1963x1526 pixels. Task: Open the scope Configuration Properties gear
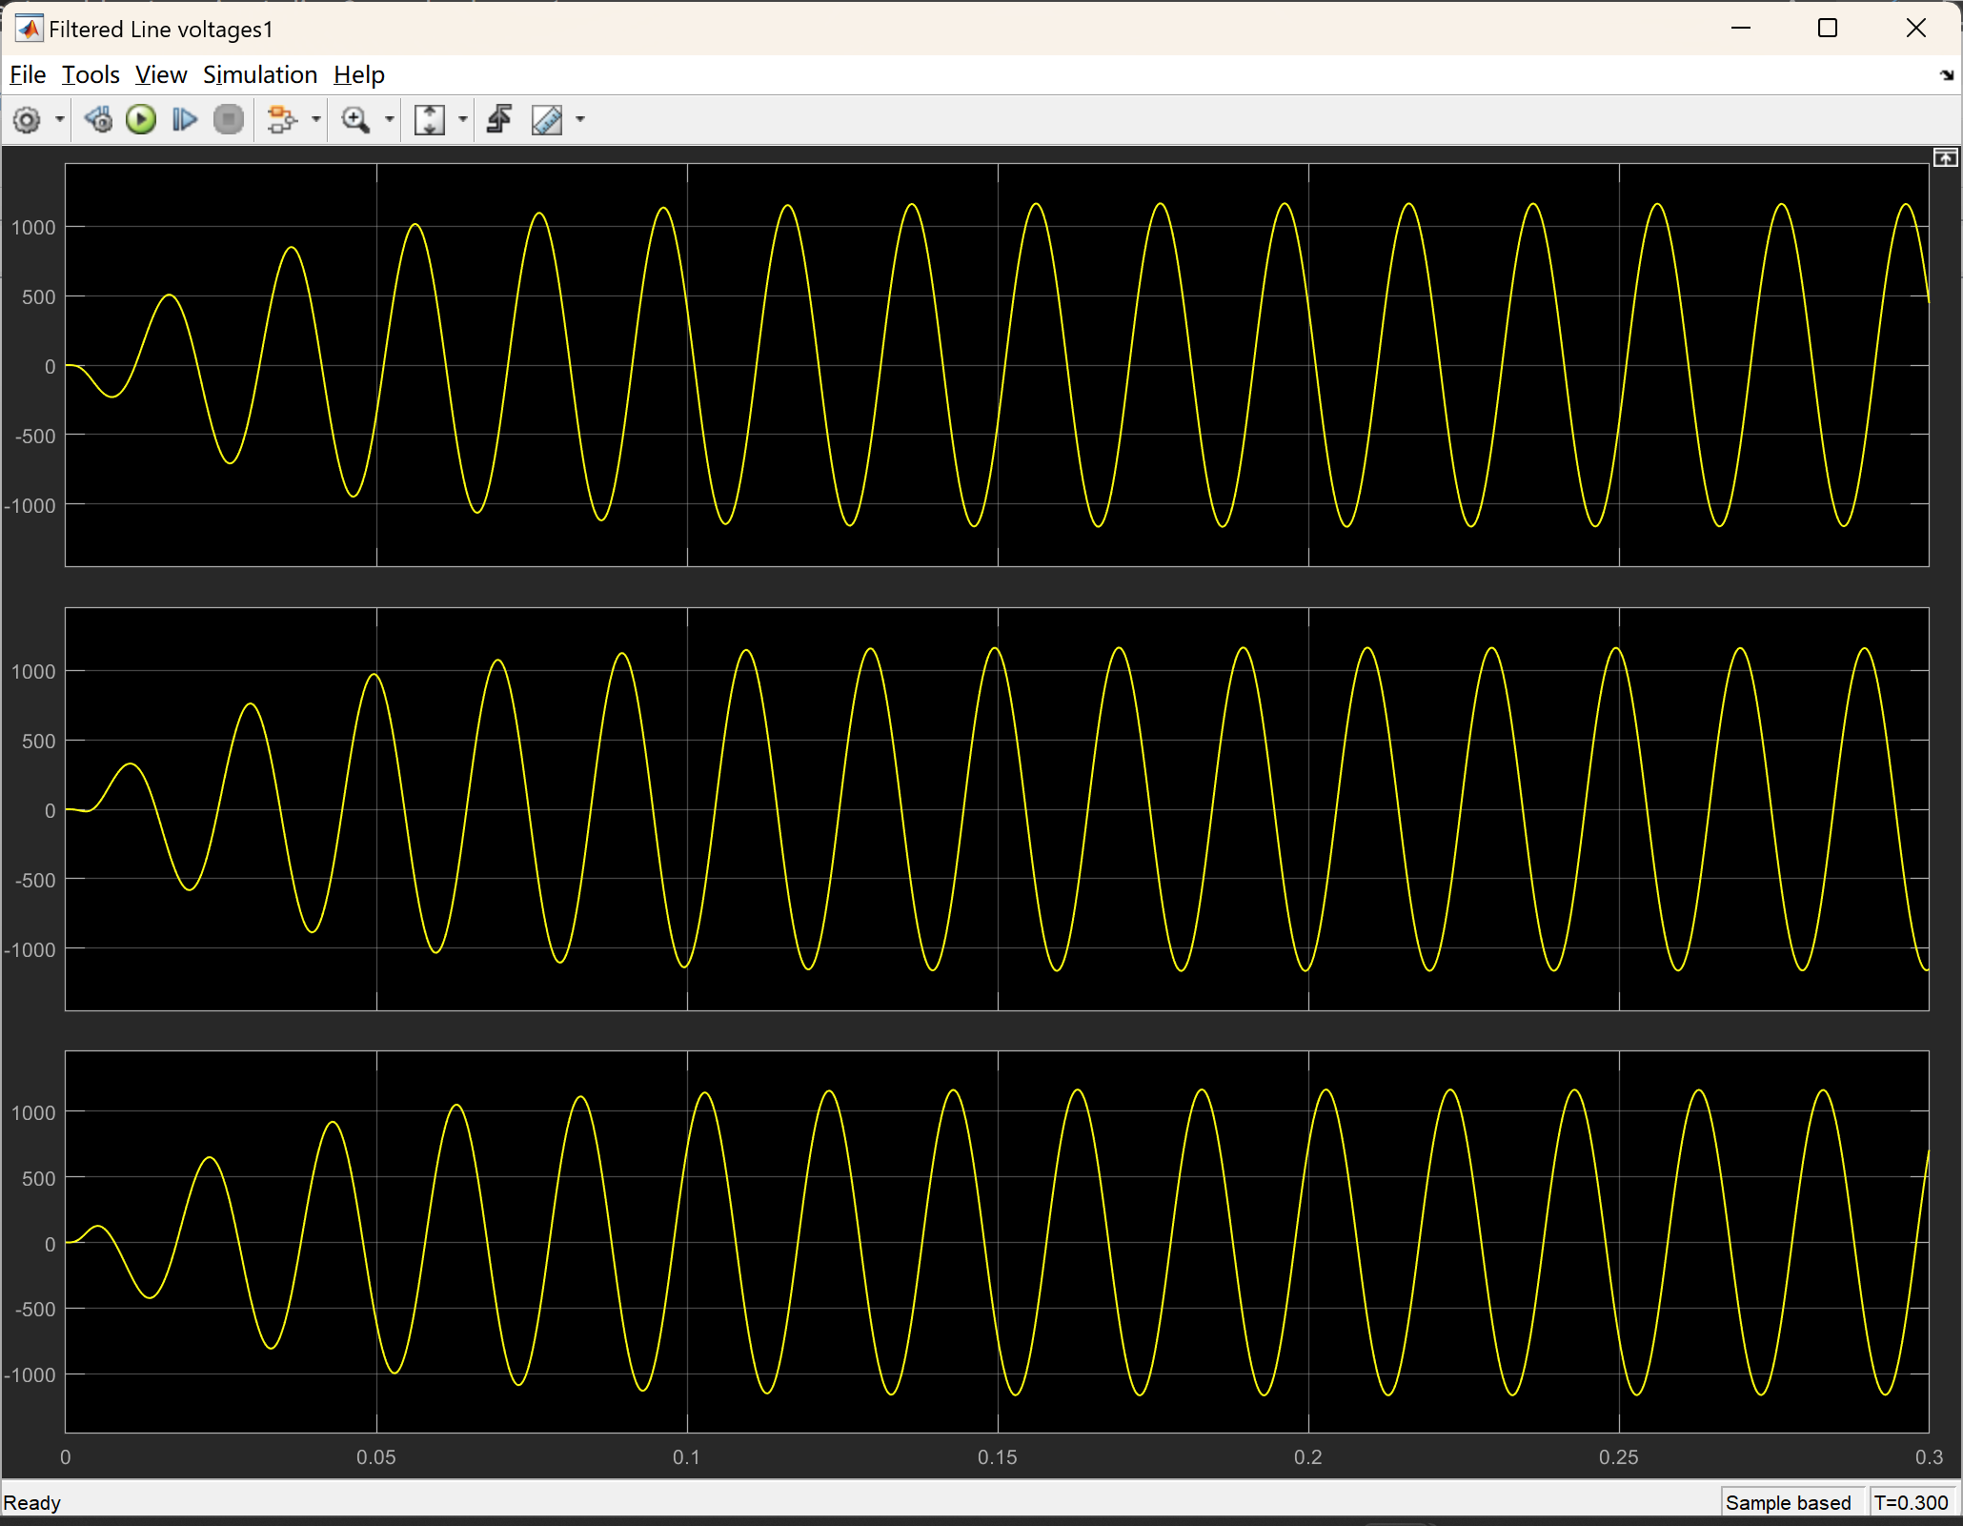tap(27, 120)
